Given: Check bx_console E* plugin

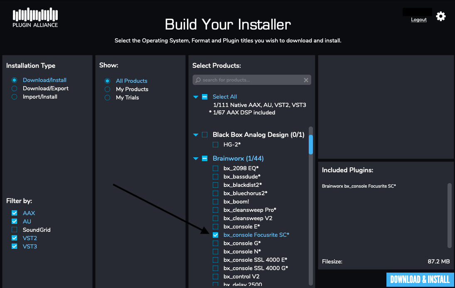Looking at the screenshot, I should click(215, 227).
